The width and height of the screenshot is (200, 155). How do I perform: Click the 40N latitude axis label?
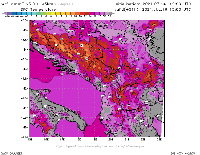click(x=26, y=127)
